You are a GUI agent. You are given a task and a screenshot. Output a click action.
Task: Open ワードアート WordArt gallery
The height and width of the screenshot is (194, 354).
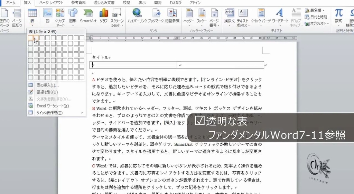[x=280, y=18]
